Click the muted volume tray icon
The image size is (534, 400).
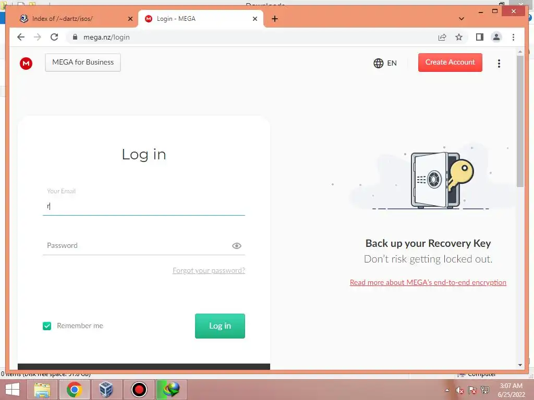[460, 391]
